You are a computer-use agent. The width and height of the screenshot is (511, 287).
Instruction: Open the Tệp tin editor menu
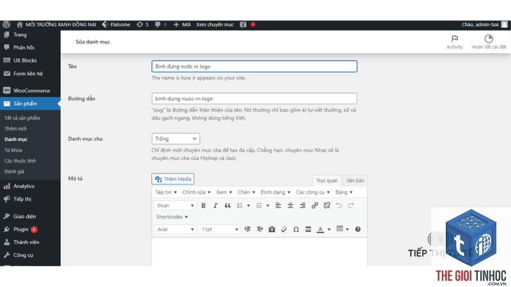click(x=166, y=193)
